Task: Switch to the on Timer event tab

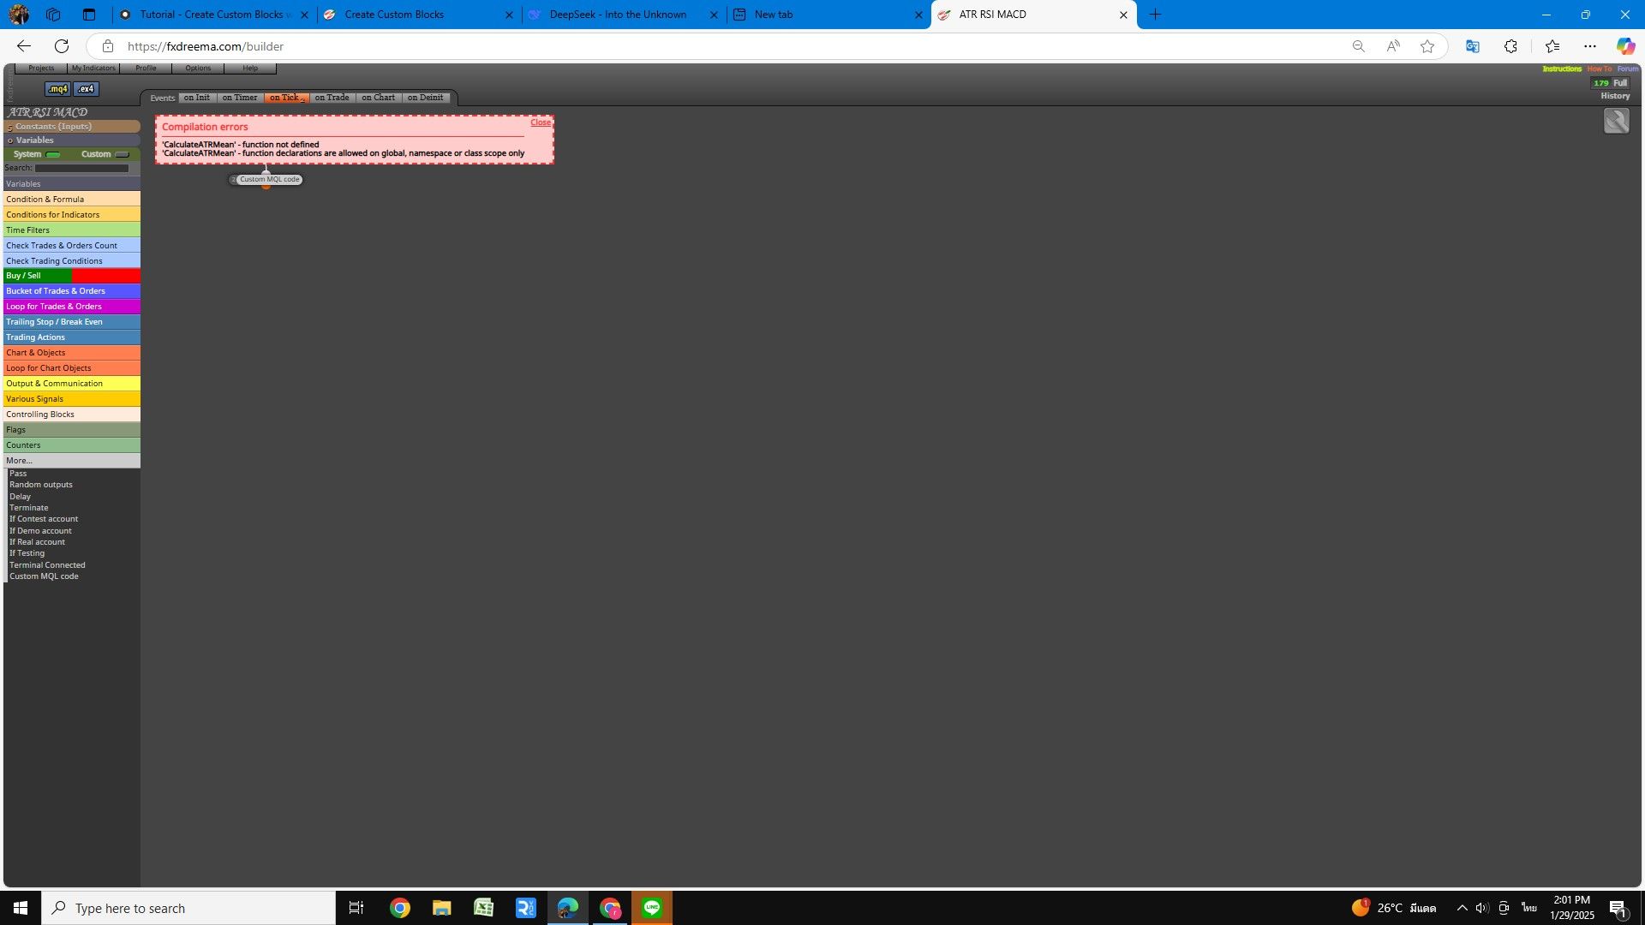Action: 240,98
